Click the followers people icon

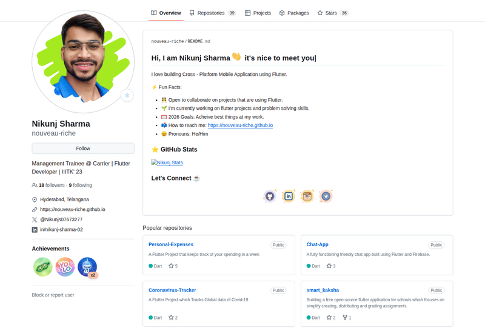35,185
